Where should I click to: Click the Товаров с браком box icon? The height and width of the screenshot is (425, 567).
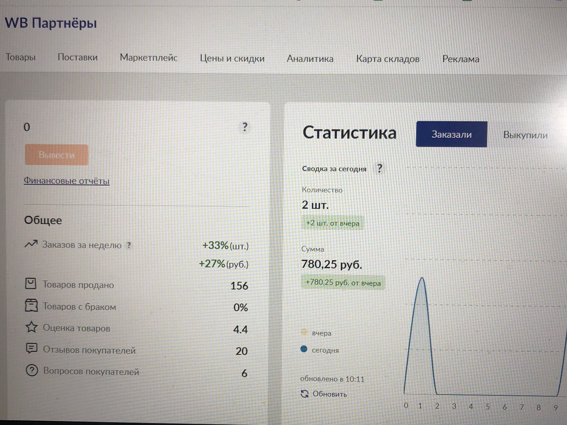click(x=31, y=306)
